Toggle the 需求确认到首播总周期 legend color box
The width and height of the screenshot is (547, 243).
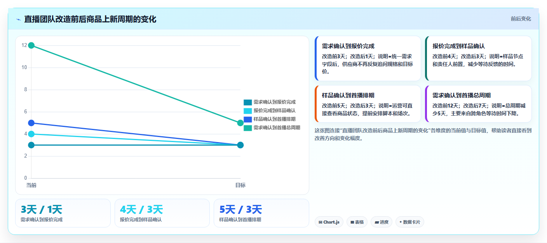(x=247, y=128)
